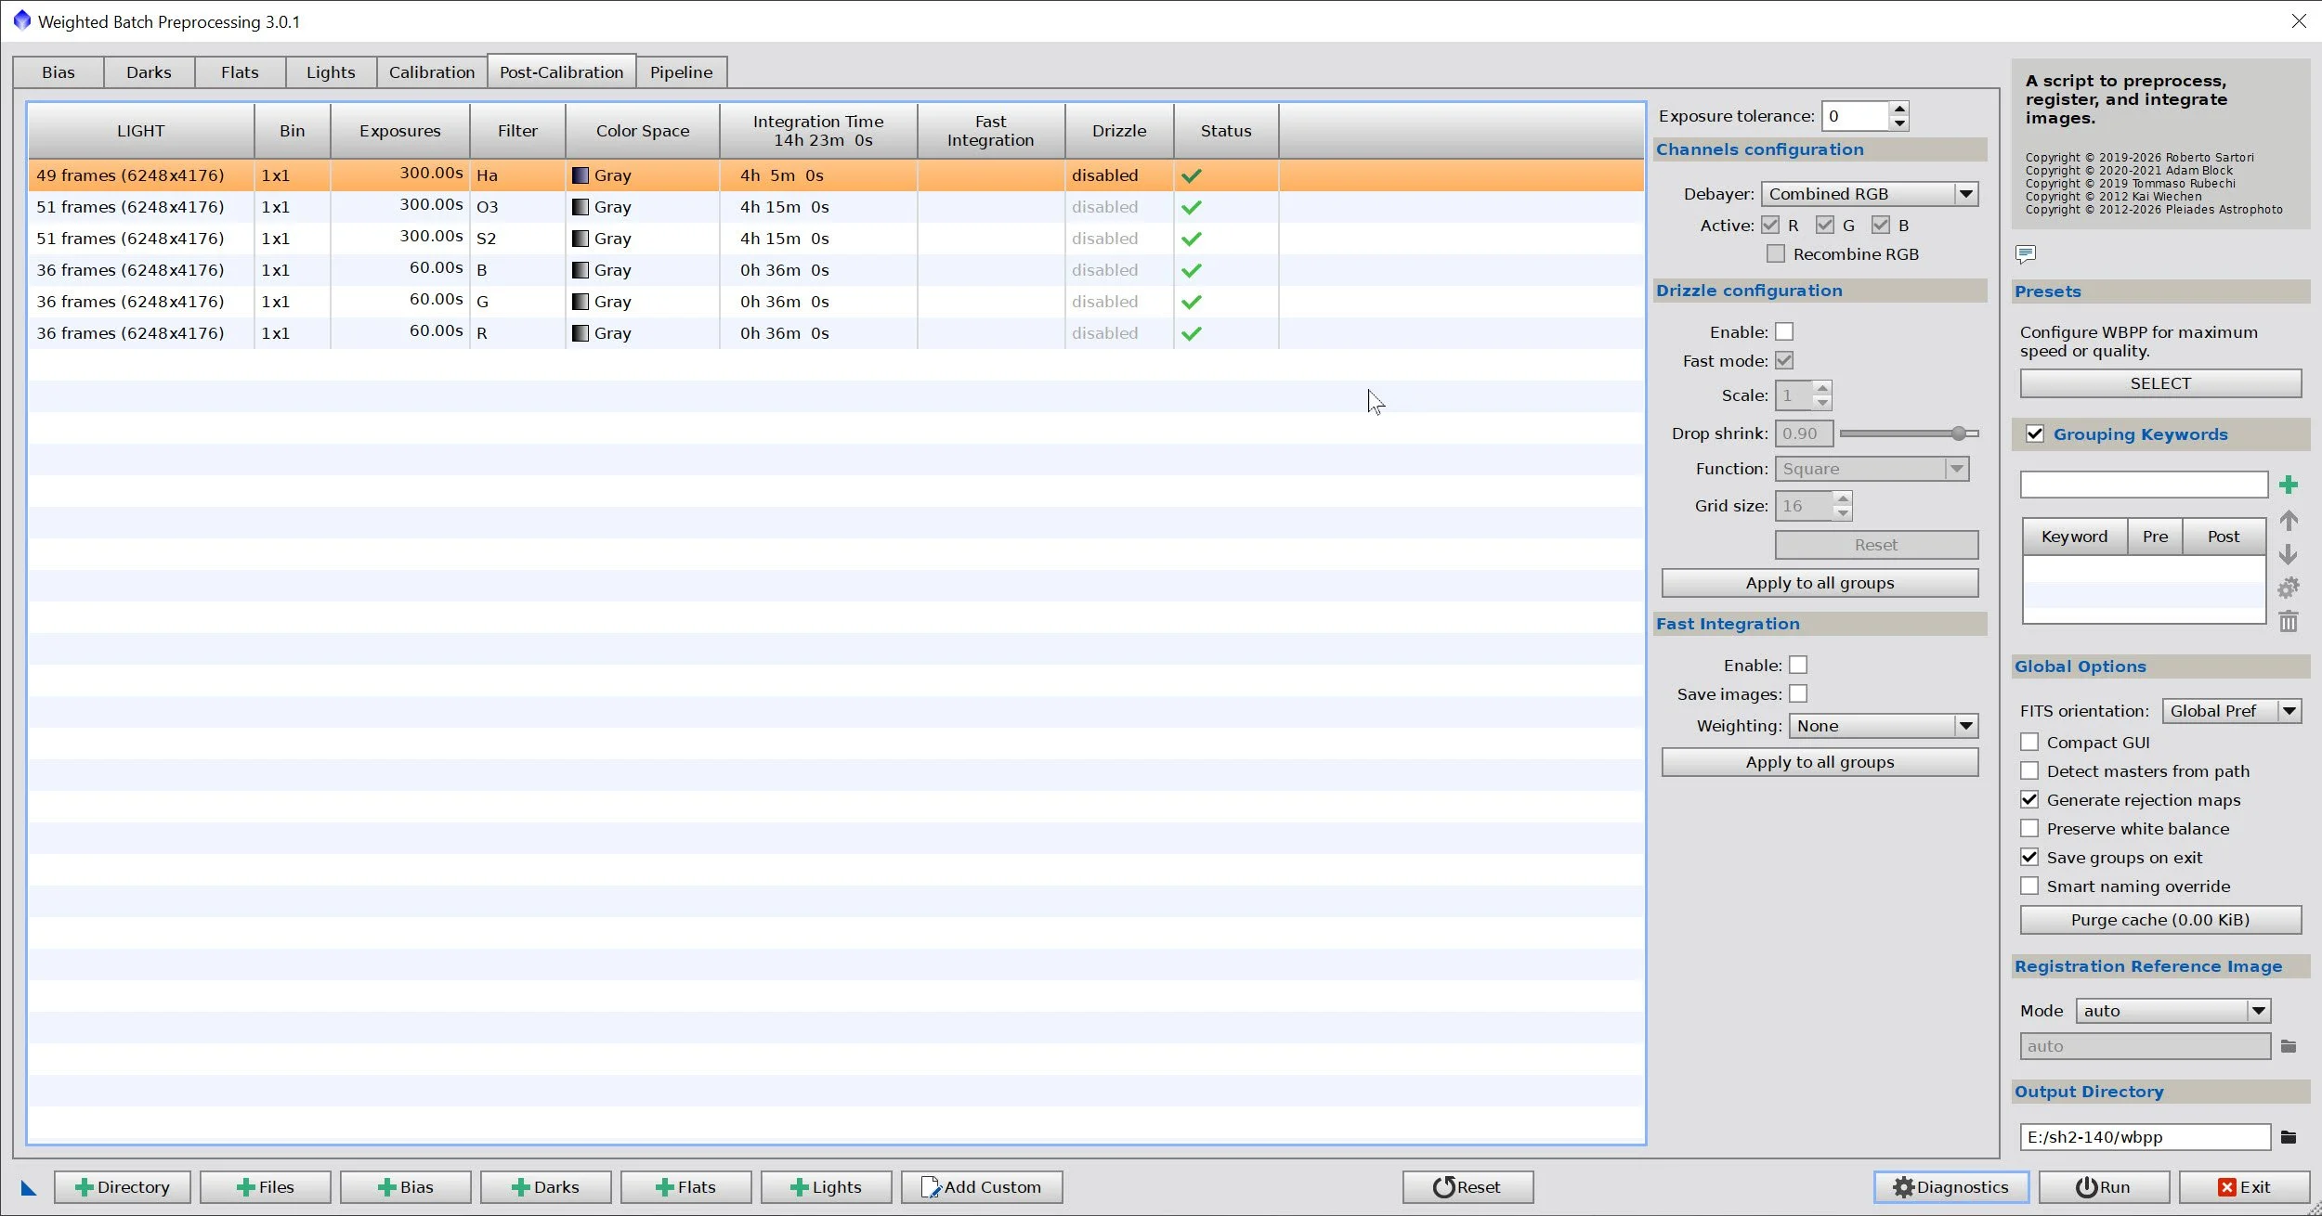Screen dimensions: 2322x1216
Task: Click the PixInsight logo in the title bar
Action: 22,20
